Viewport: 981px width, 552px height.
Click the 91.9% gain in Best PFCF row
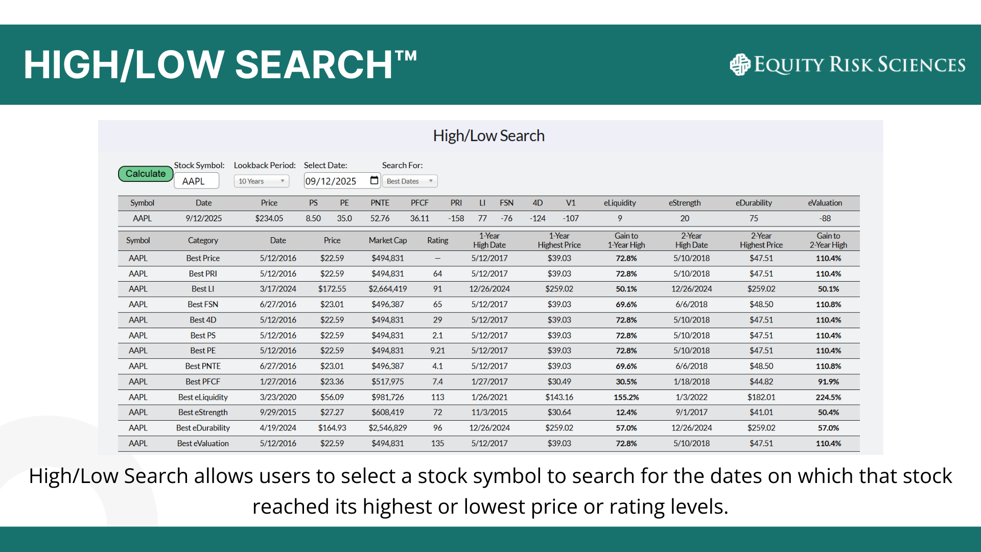coord(828,381)
